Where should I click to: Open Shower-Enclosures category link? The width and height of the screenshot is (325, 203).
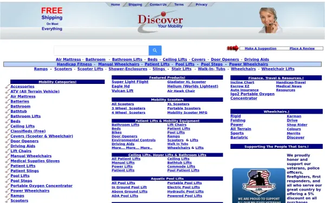[x=128, y=69]
